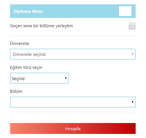Click the 'Bölüm' field label
The height and width of the screenshot is (138, 146).
16,91
